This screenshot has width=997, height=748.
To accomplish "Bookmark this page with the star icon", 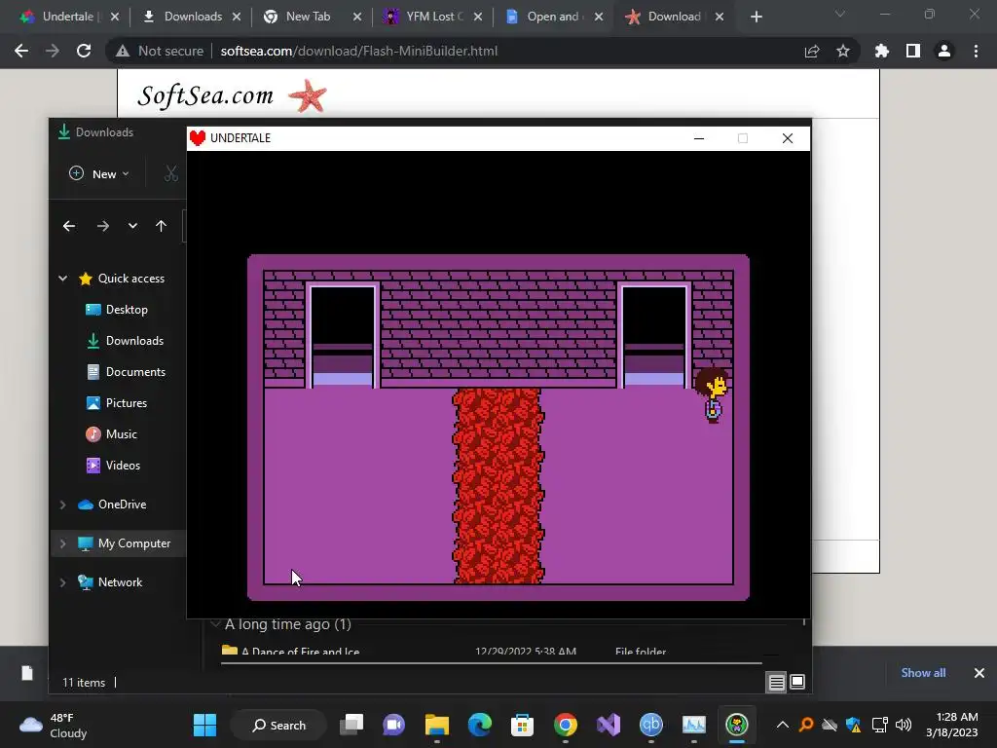I will click(843, 51).
